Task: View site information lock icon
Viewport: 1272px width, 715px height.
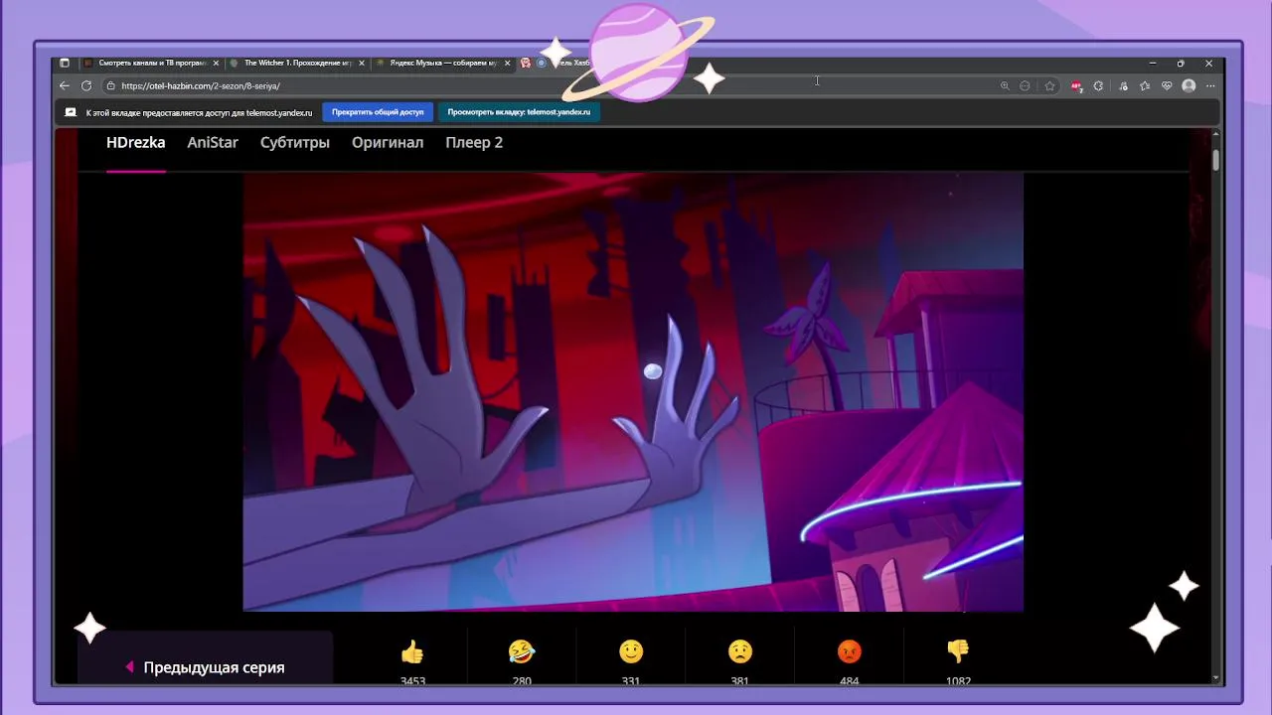Action: click(x=111, y=86)
